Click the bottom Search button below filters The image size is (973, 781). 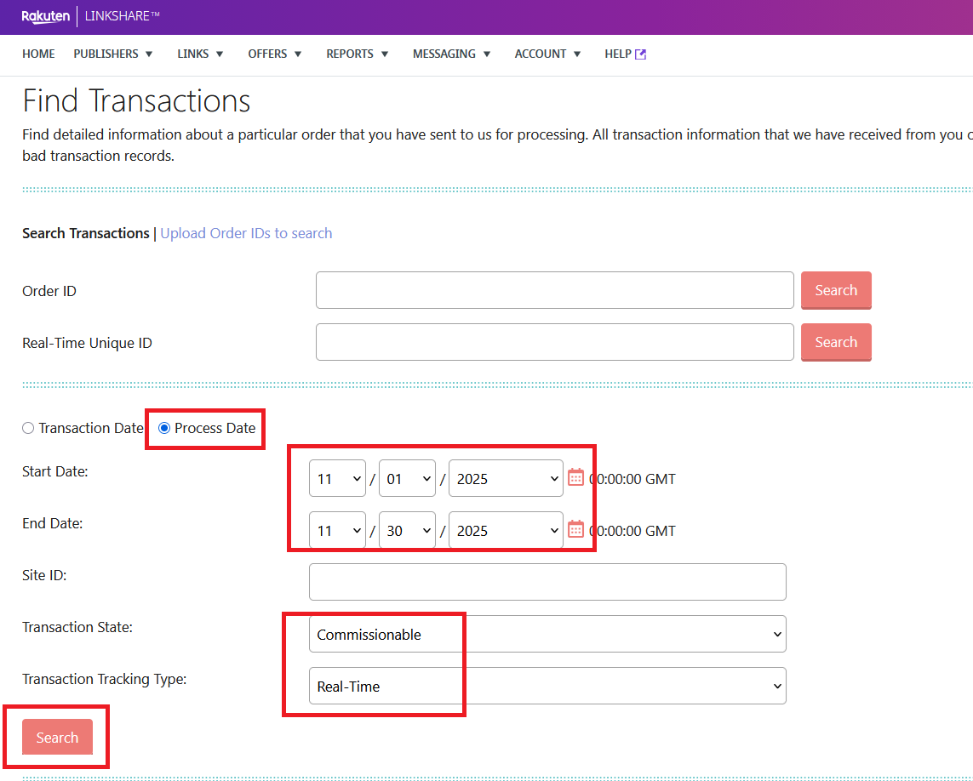pyautogui.click(x=57, y=738)
